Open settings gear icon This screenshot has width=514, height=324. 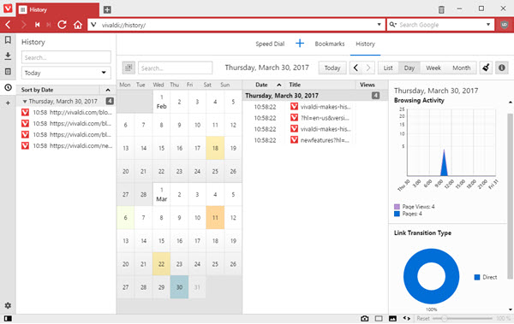[x=8, y=305]
